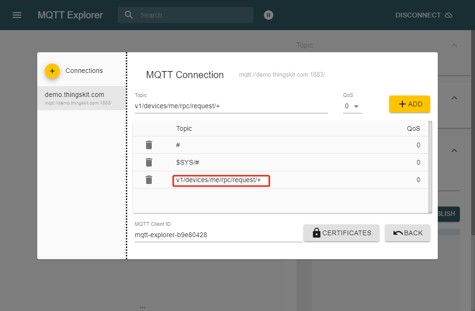Delete the # topic subscription
This screenshot has width=475, height=311.
(149, 145)
